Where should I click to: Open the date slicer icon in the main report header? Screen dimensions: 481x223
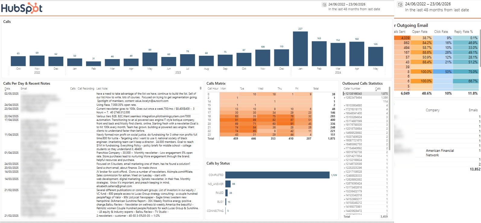324,5
